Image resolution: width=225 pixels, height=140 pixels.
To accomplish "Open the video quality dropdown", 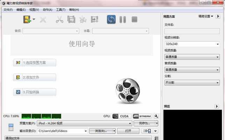I will click(192, 57).
